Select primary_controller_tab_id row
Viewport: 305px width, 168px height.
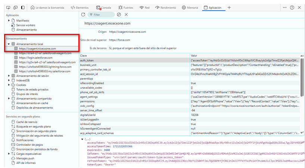point(189,69)
